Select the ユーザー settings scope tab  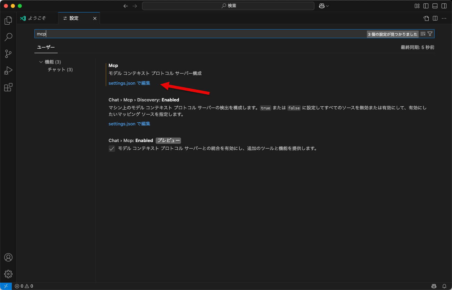pos(46,47)
